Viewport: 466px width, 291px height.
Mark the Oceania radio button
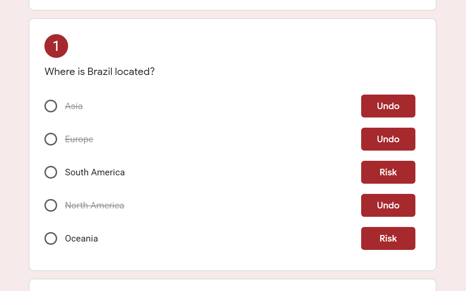pos(51,239)
